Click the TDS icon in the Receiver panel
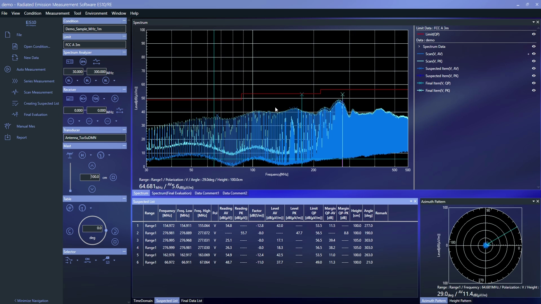Screen dimensions: 541x304 (96, 99)
